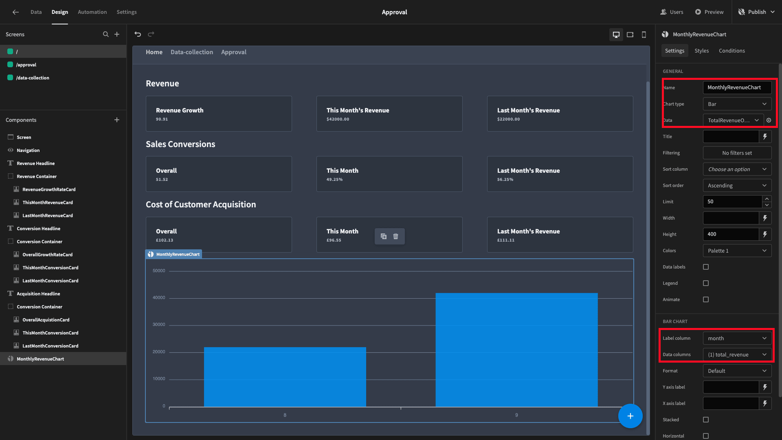Open the Colors Palette 1 selector
The height and width of the screenshot is (440, 782).
click(x=737, y=251)
